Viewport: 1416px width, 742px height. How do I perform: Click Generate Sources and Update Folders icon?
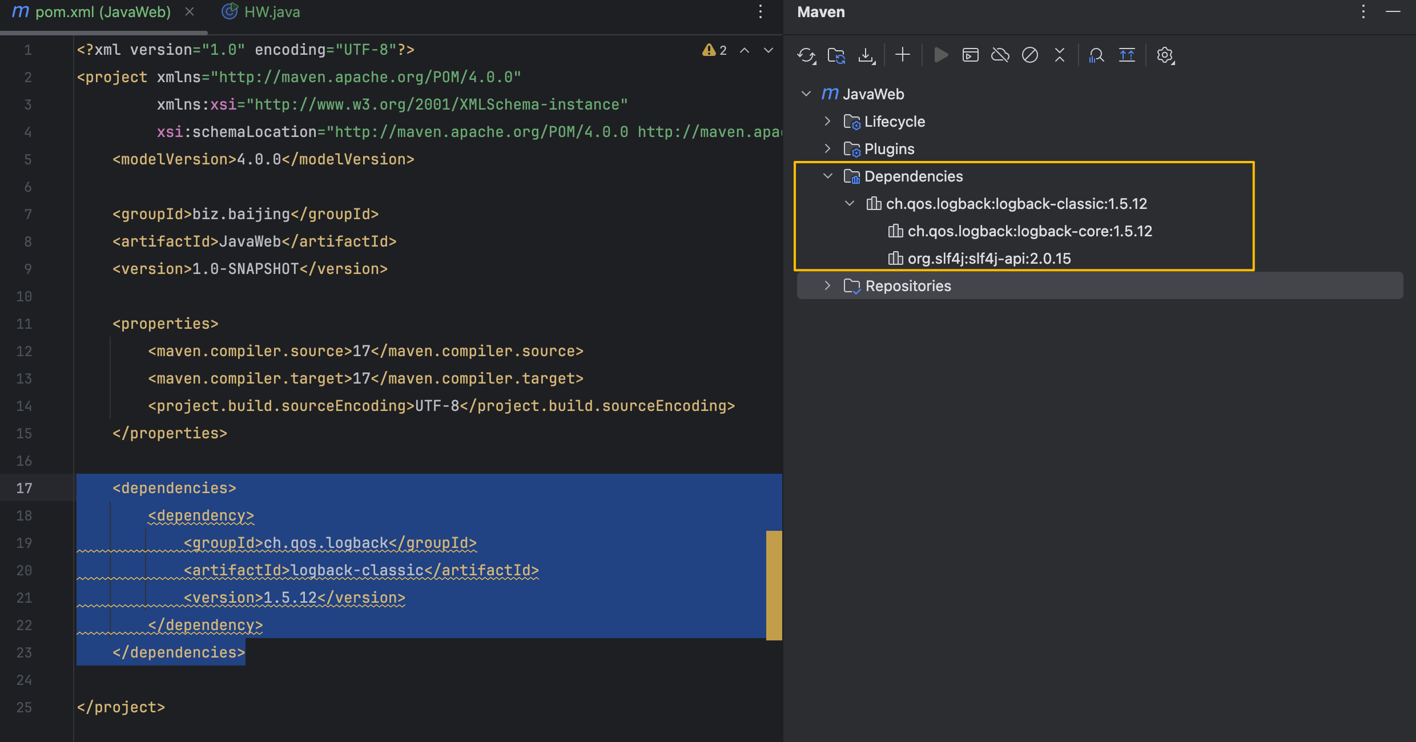click(x=836, y=55)
